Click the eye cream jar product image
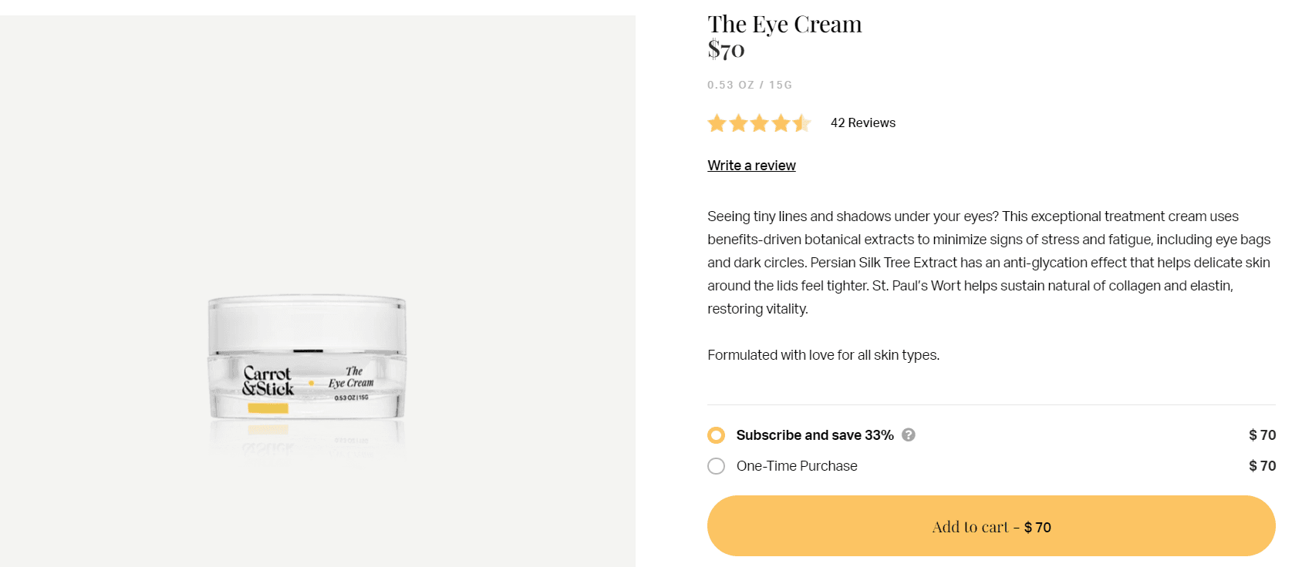This screenshot has width=1292, height=567. click(x=307, y=357)
